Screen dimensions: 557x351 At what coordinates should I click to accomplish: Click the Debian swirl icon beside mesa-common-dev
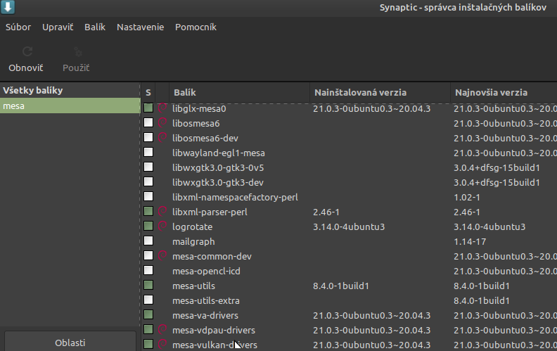[162, 256]
